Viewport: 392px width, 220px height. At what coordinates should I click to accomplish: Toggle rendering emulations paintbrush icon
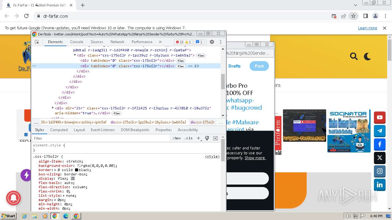(207, 138)
